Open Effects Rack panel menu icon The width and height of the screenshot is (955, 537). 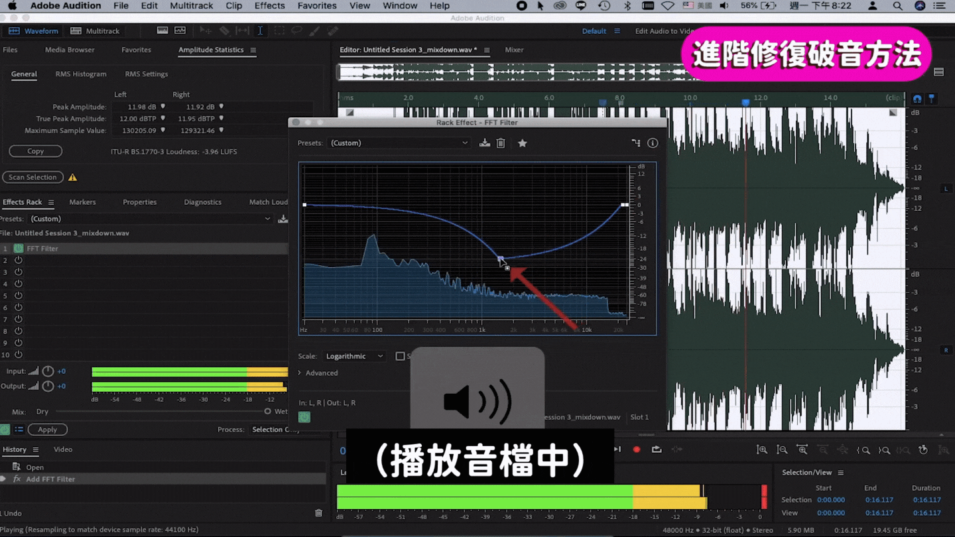point(51,202)
